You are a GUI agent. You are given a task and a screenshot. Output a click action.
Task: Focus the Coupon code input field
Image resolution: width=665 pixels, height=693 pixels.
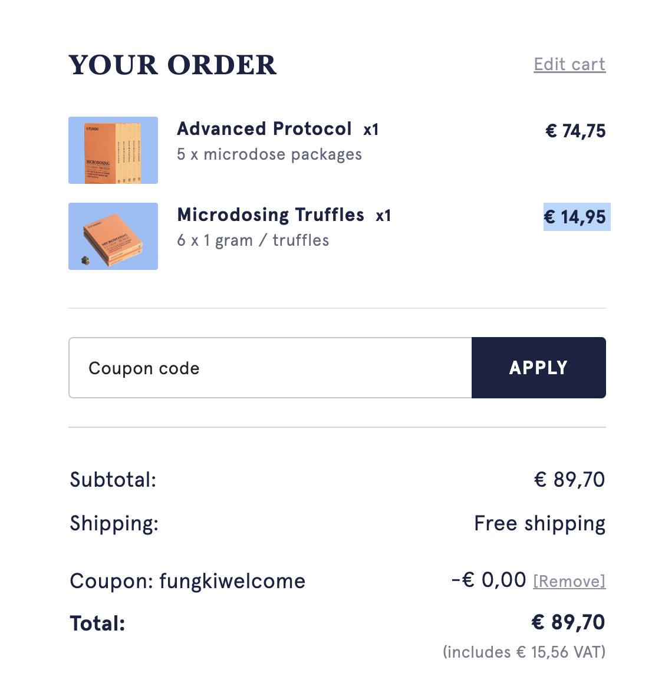pyautogui.click(x=270, y=368)
